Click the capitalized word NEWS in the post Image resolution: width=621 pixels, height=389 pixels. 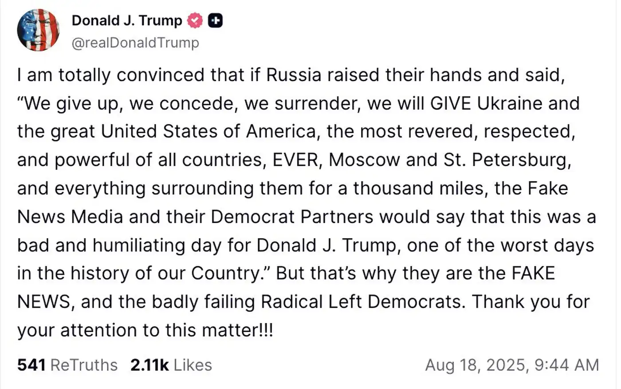point(43,302)
